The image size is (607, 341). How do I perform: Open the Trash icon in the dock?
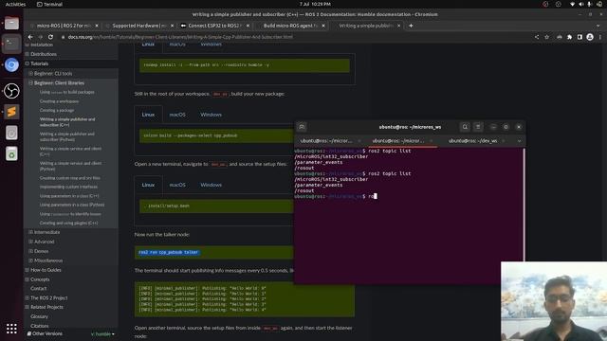tap(11, 153)
